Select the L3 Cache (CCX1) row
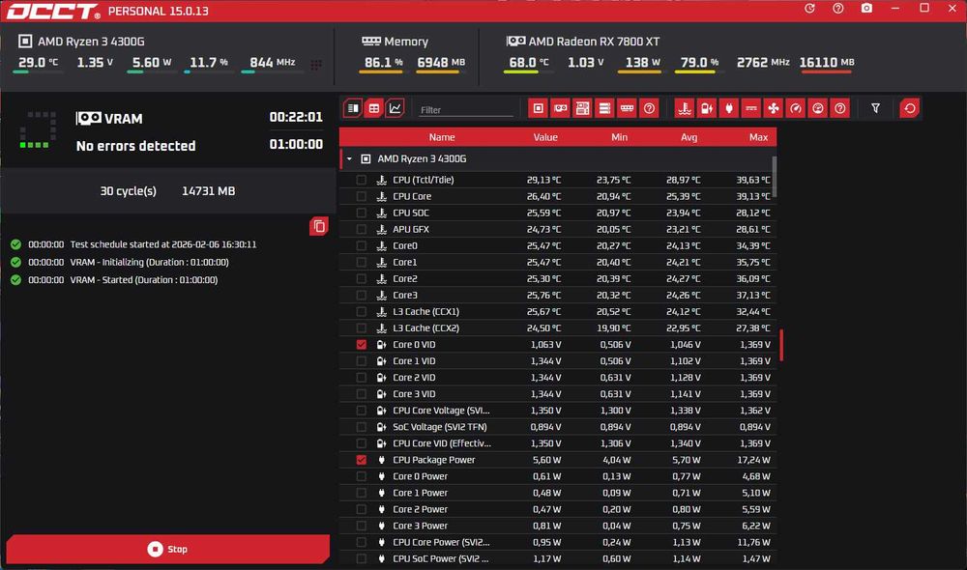Screen dimensions: 967x570 click(558, 312)
